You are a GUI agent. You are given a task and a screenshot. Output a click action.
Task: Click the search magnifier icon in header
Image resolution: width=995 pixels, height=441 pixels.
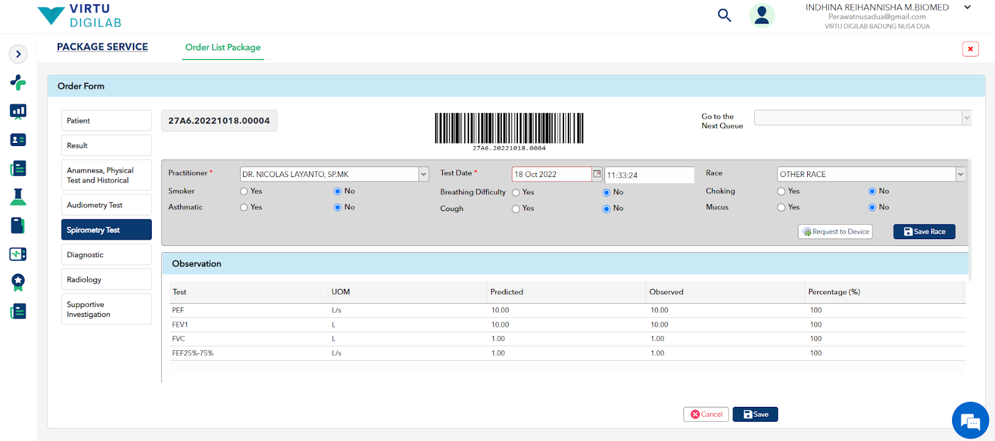(724, 15)
